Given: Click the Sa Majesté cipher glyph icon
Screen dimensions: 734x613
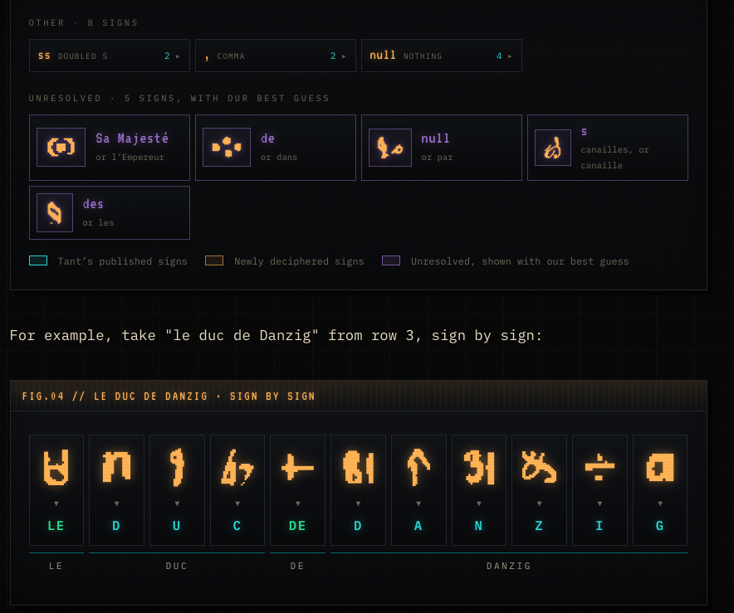Looking at the screenshot, I should pos(61,148).
